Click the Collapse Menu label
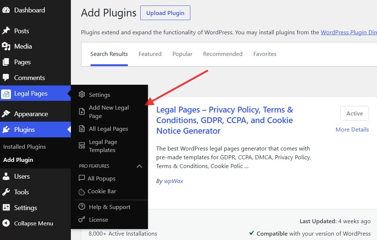 pyautogui.click(x=33, y=224)
